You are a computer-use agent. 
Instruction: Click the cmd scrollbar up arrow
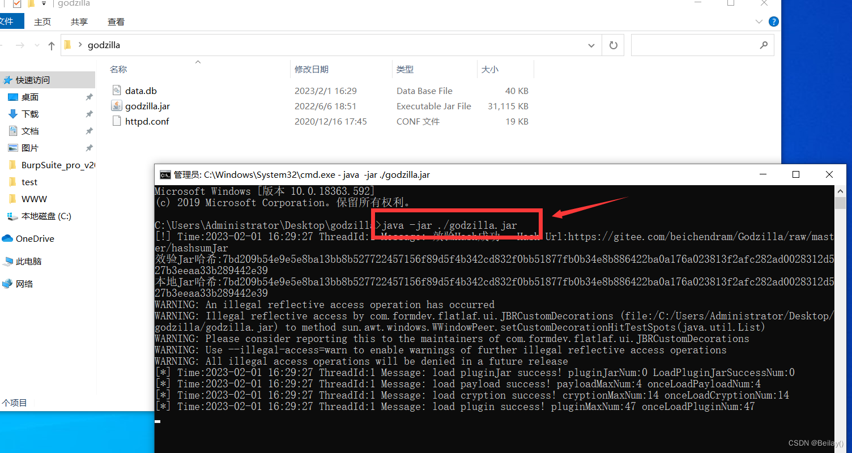[840, 191]
